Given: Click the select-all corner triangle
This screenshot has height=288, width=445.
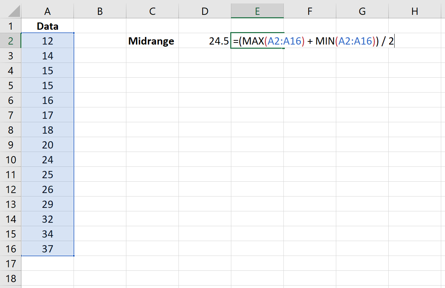Looking at the screenshot, I should [13, 11].
